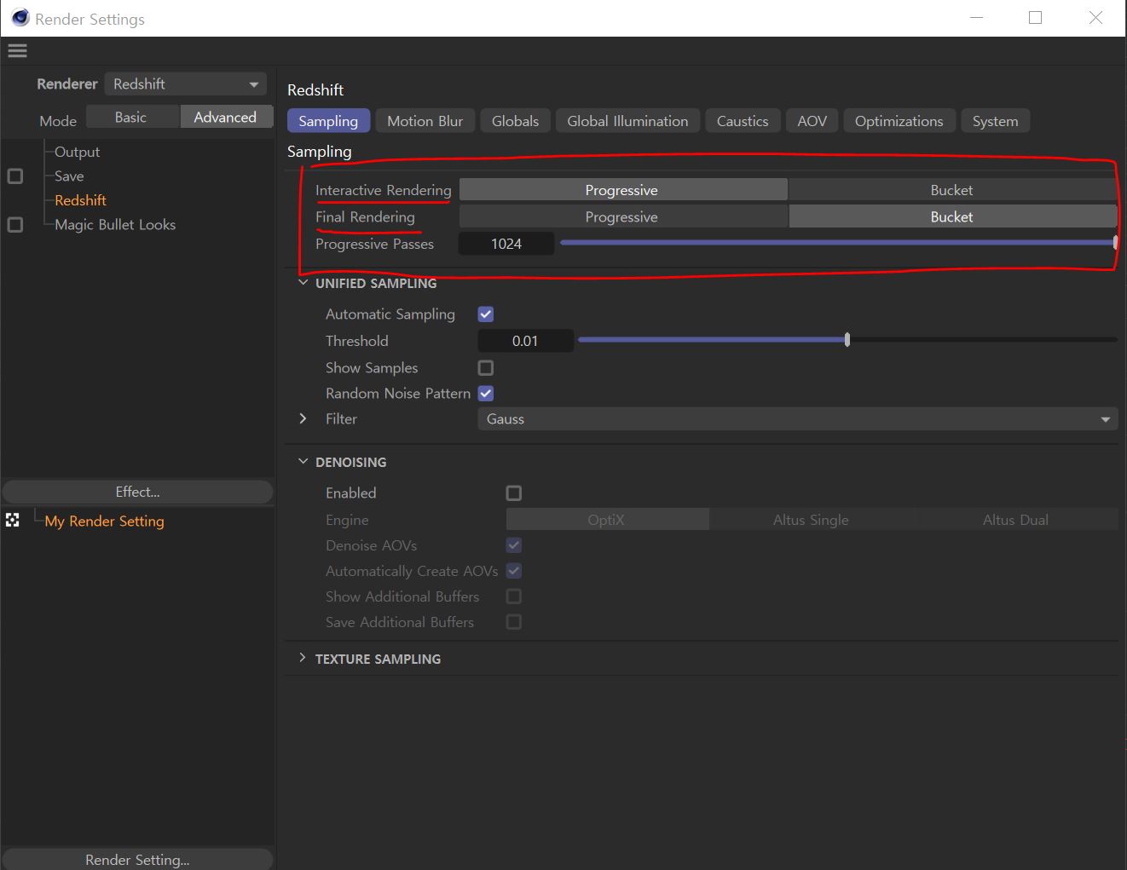The image size is (1127, 870).
Task: Click the Threshold slider handle
Action: 847,340
